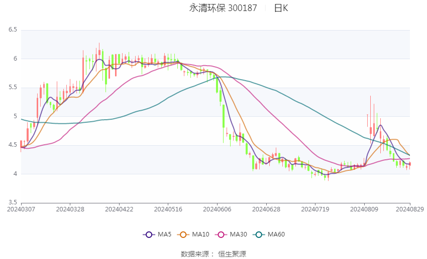Image resolution: width=427 pixels, height=259 pixels.
Task: Click the 5.5 price axis label
Action: click(x=13, y=87)
